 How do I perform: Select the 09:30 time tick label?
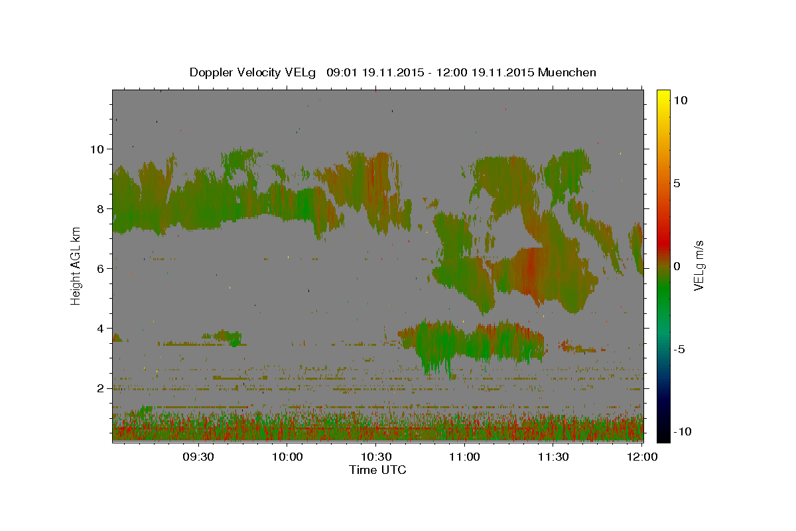point(198,457)
